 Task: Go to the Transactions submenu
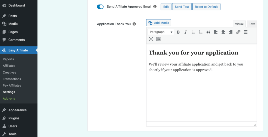pyautogui.click(x=12, y=79)
